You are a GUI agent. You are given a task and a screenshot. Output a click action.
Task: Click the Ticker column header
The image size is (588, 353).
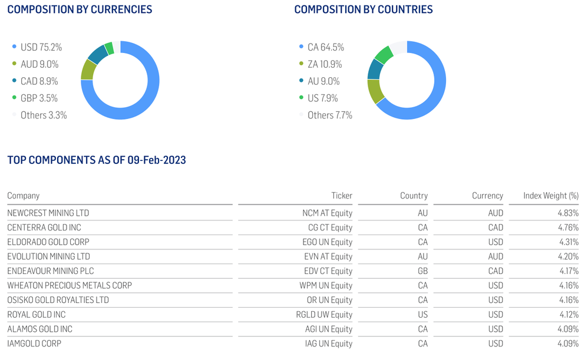click(342, 196)
